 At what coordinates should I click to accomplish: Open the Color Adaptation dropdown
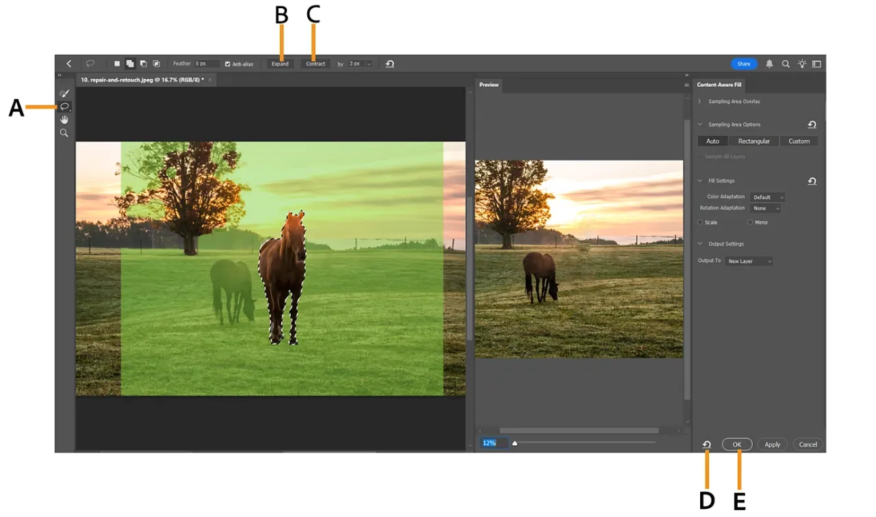[x=766, y=196]
